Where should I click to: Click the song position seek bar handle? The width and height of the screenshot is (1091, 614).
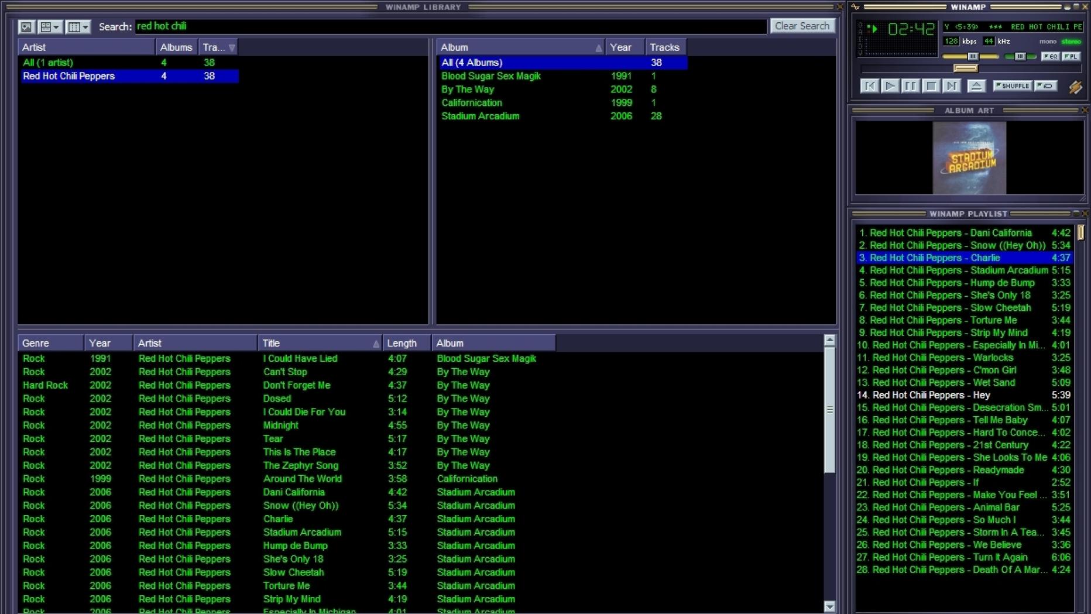[x=966, y=68]
